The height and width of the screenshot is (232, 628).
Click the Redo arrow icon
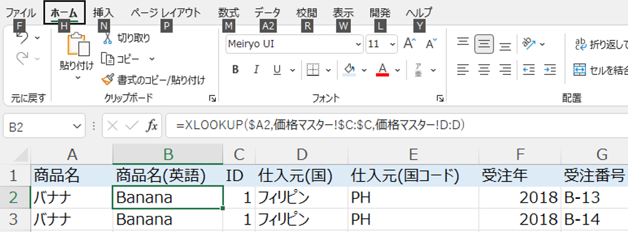tap(22, 59)
